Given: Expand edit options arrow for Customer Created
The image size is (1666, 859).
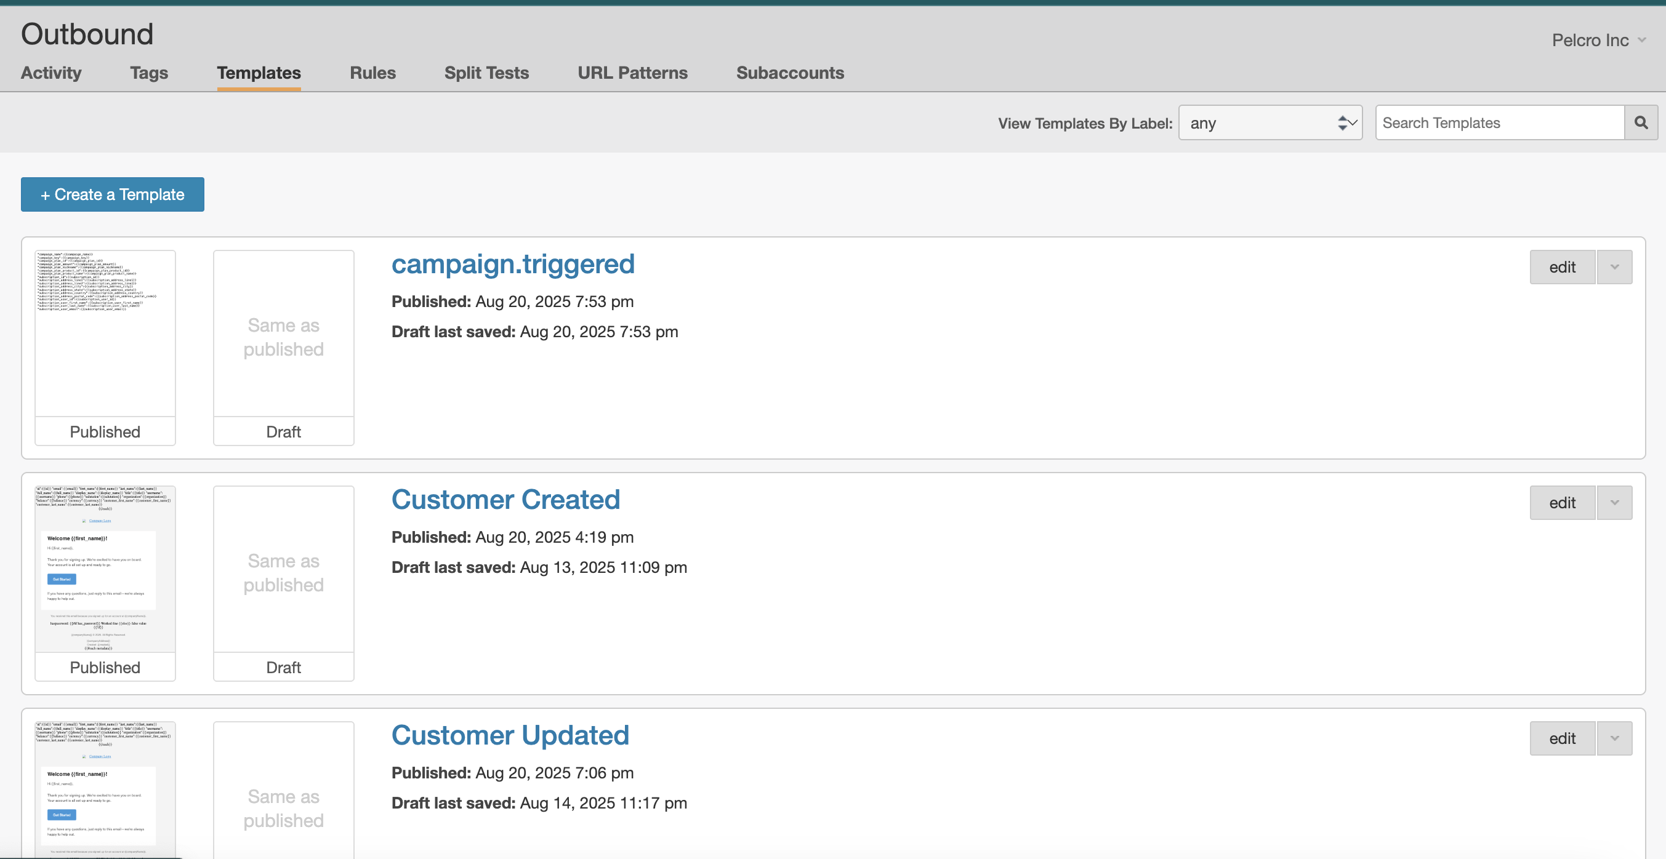Looking at the screenshot, I should [1614, 503].
